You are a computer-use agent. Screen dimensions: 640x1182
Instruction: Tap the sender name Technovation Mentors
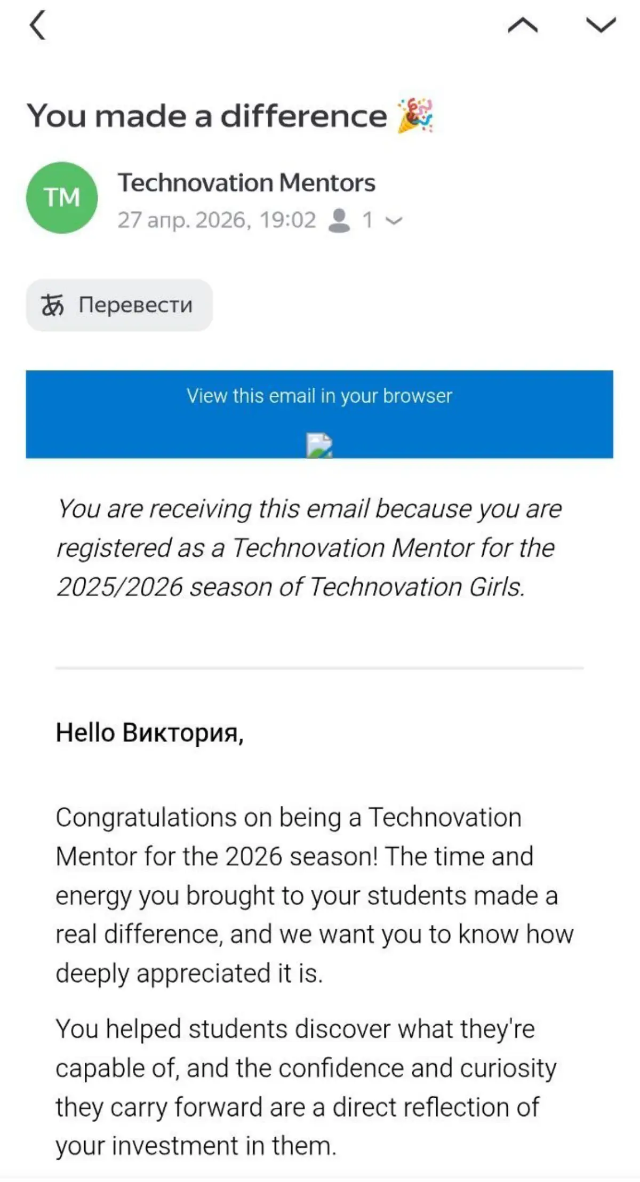pos(246,182)
